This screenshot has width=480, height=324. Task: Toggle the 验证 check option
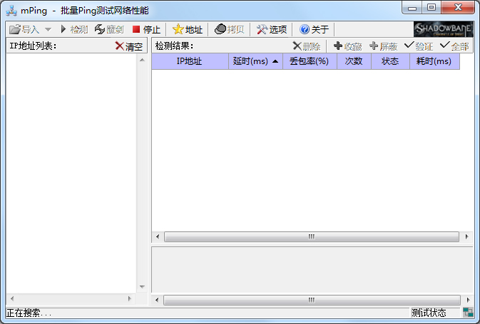419,46
